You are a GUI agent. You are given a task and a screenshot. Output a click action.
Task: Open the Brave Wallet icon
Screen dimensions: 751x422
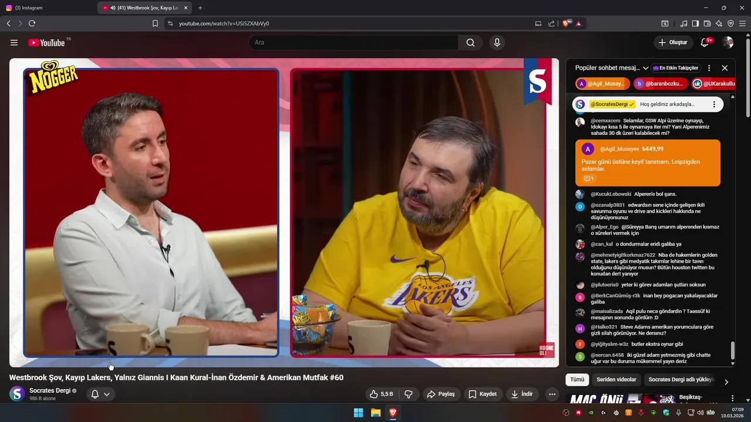[707, 23]
